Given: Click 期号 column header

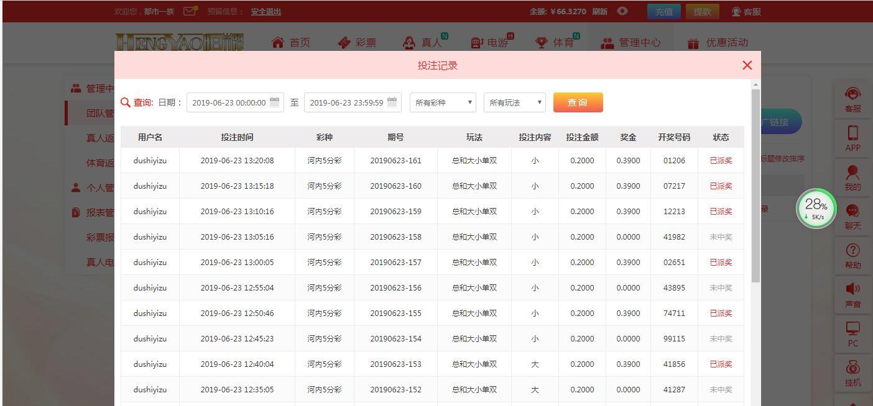Looking at the screenshot, I should [x=395, y=137].
